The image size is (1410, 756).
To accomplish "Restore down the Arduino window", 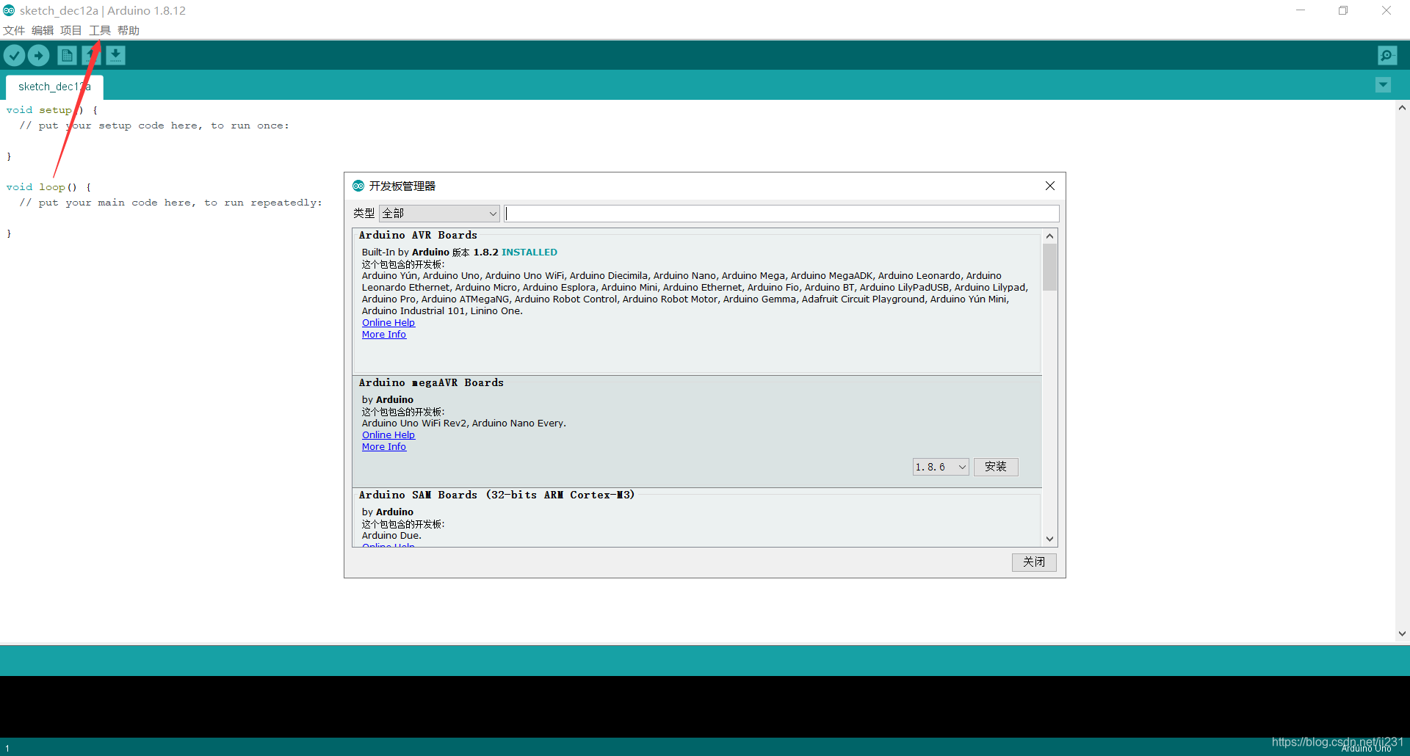I will coord(1343,10).
